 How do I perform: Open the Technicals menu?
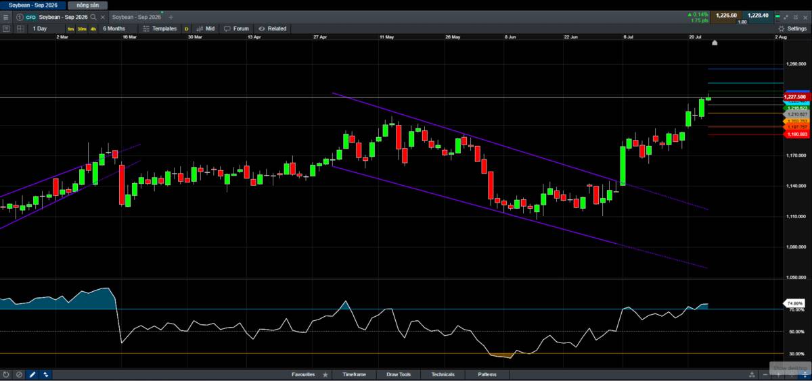coord(443,374)
